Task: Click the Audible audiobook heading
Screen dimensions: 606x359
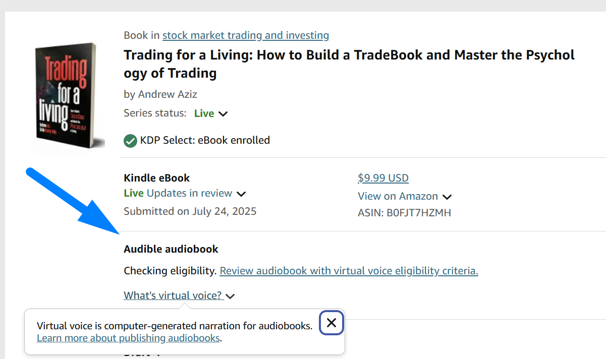Action: (x=171, y=249)
